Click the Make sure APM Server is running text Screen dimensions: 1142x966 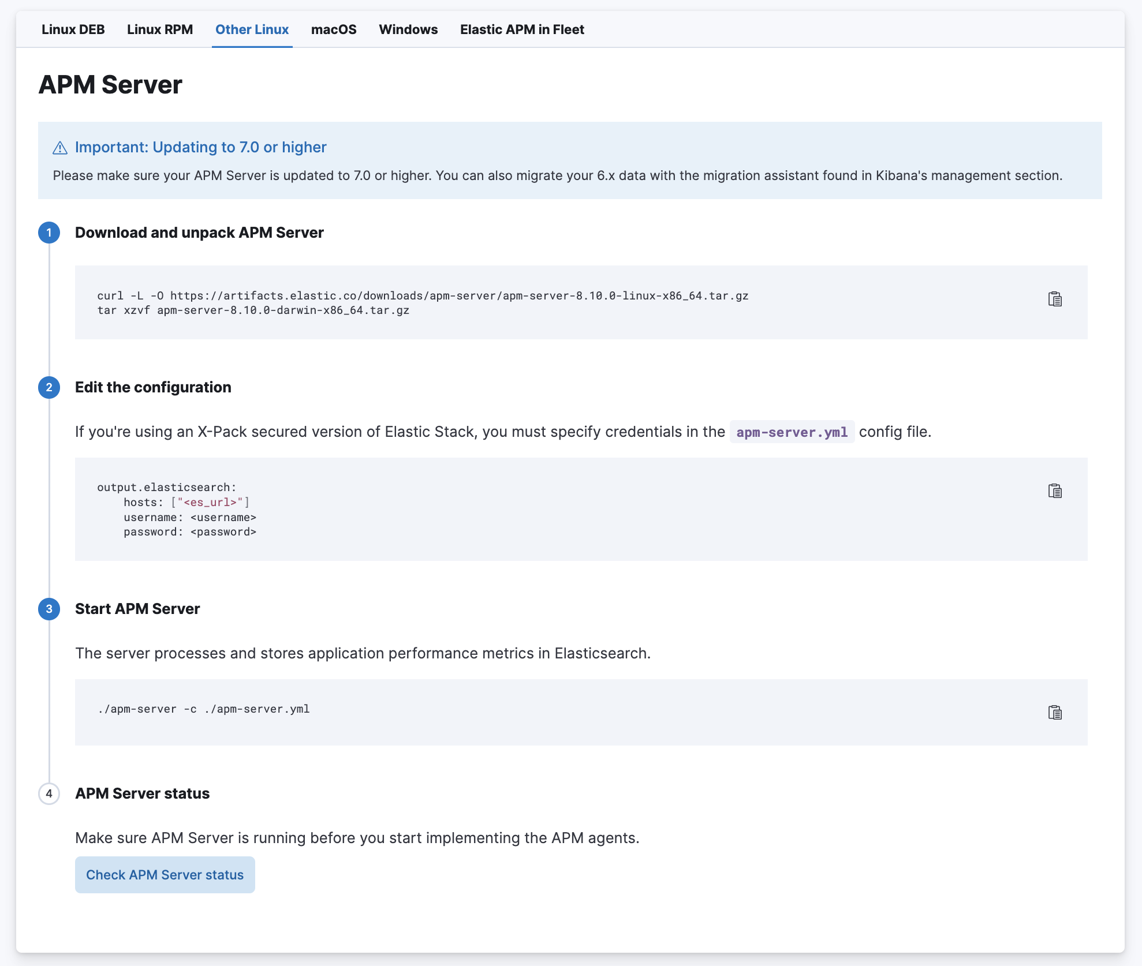(357, 838)
